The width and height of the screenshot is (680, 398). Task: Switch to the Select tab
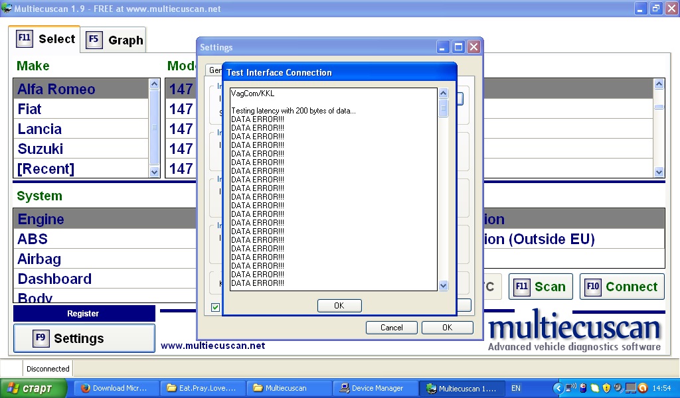[44, 39]
